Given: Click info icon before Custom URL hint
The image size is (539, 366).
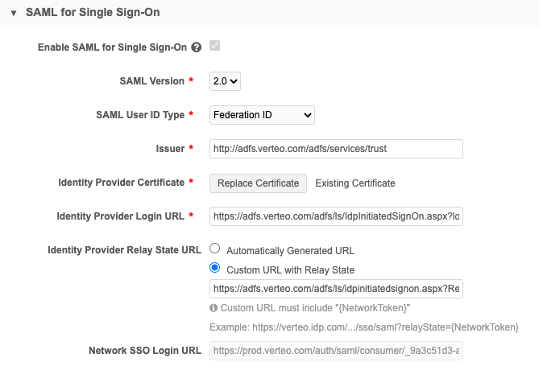Looking at the screenshot, I should pos(214,308).
